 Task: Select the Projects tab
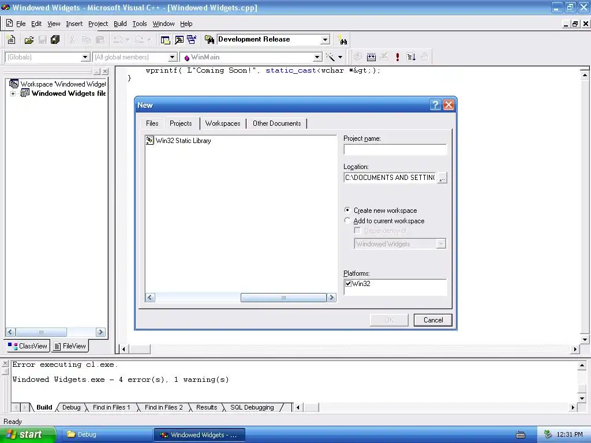(x=181, y=123)
